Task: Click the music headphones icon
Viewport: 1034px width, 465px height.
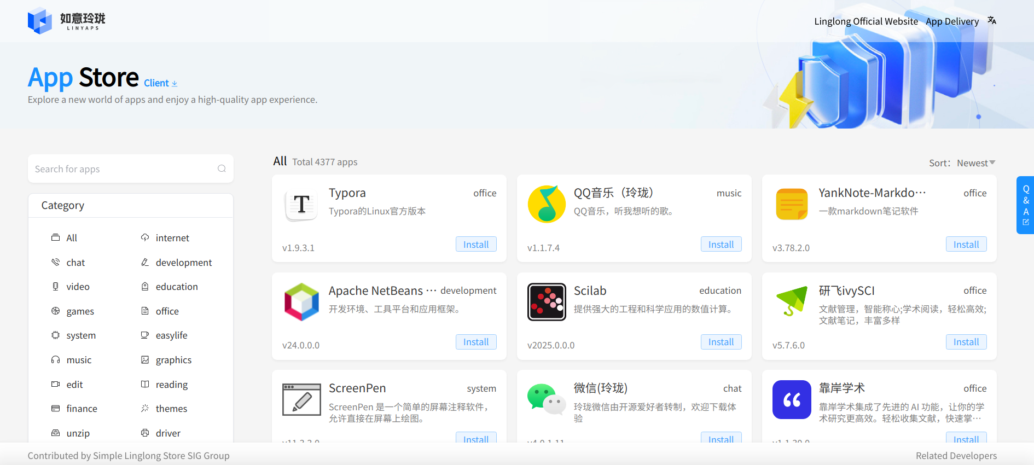Action: point(55,359)
